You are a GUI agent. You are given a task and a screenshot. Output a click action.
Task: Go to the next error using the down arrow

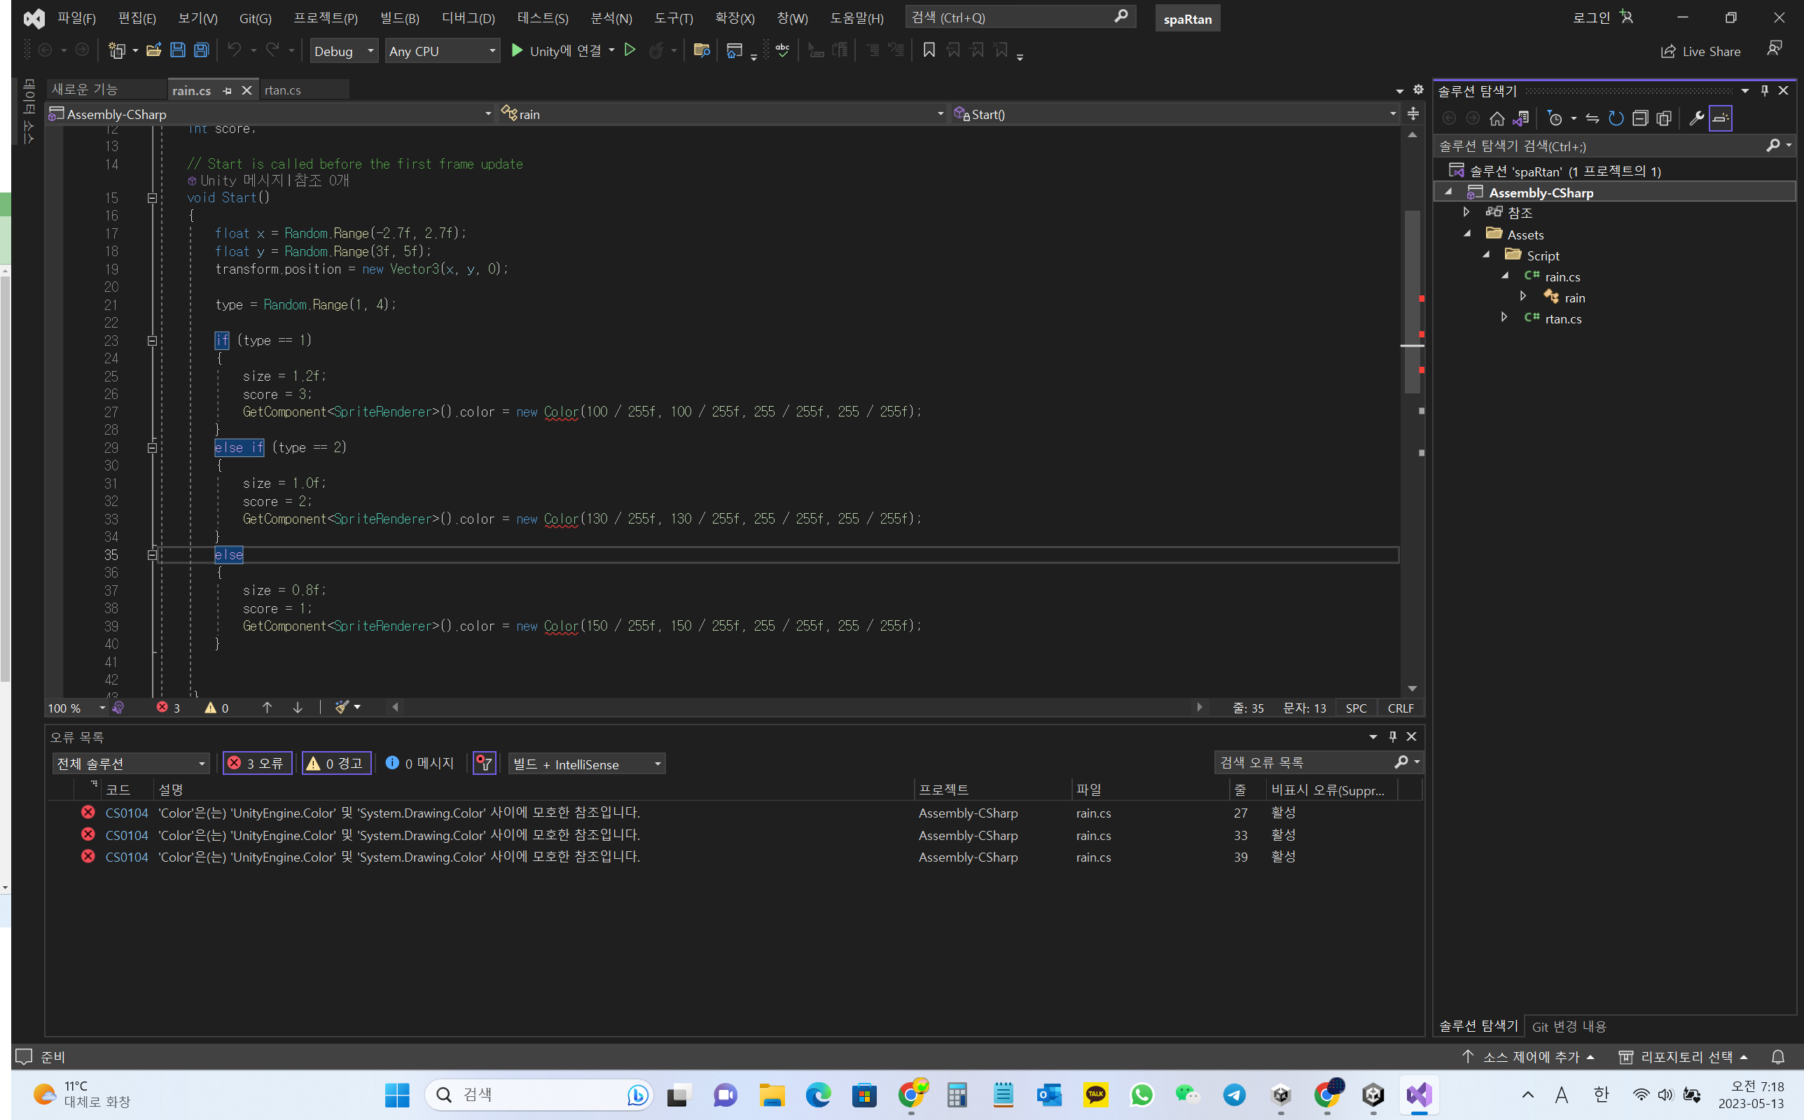pos(298,708)
